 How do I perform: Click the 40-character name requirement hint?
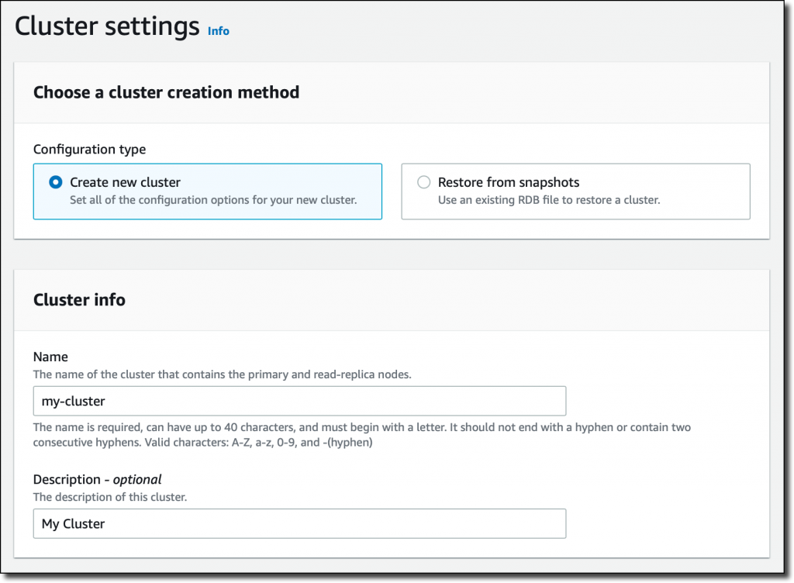pyautogui.click(x=361, y=435)
